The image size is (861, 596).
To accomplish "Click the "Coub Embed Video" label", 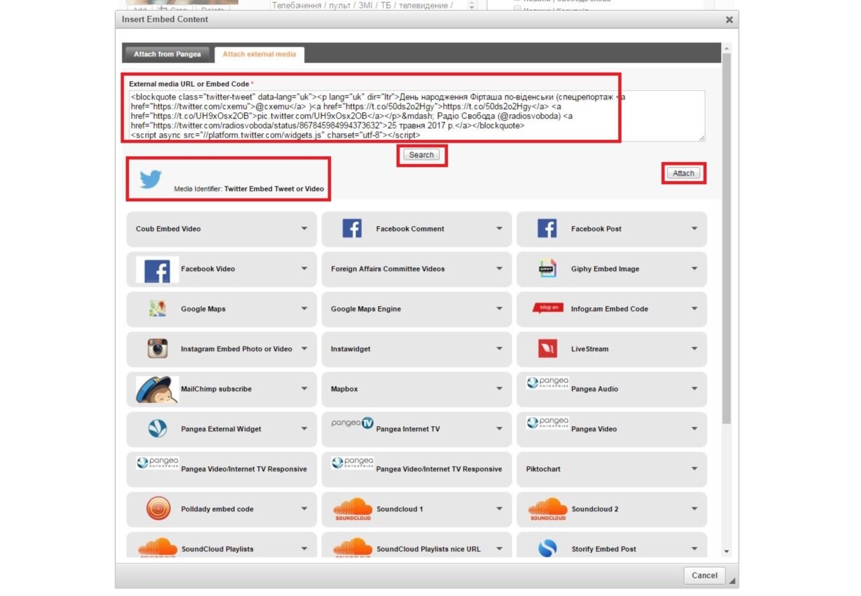I will pyautogui.click(x=168, y=229).
